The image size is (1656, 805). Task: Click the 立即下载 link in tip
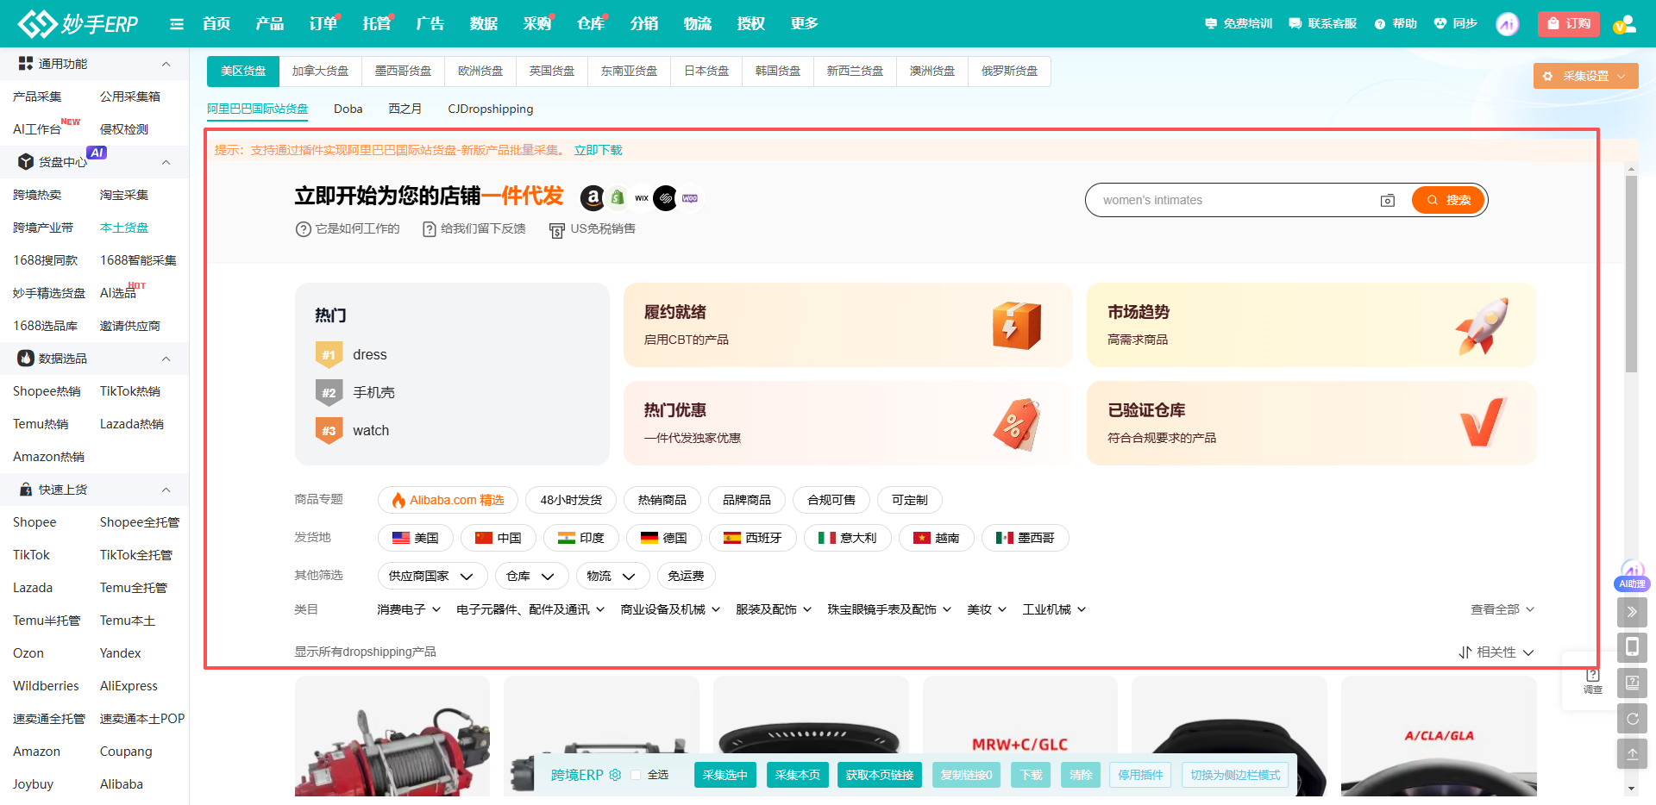click(599, 150)
